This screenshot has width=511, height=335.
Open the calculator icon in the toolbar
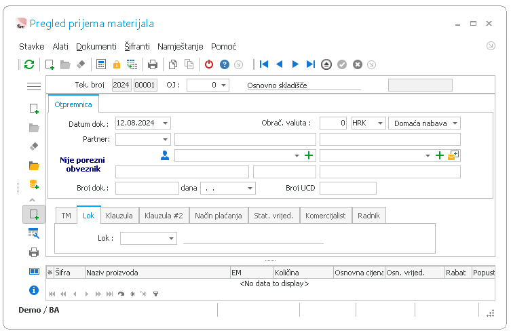(x=101, y=64)
